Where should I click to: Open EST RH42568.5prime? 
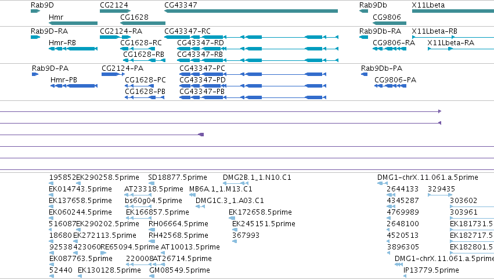pos(178,235)
